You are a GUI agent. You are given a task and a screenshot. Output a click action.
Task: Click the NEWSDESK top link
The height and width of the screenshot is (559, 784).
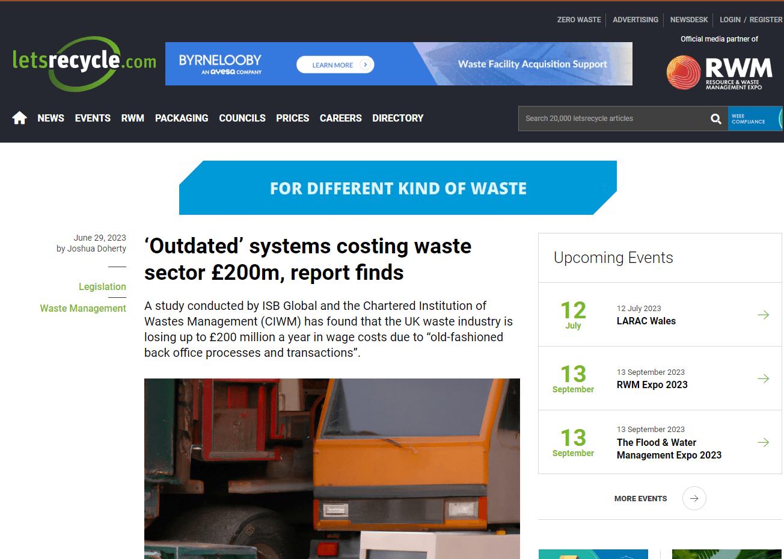(x=689, y=20)
